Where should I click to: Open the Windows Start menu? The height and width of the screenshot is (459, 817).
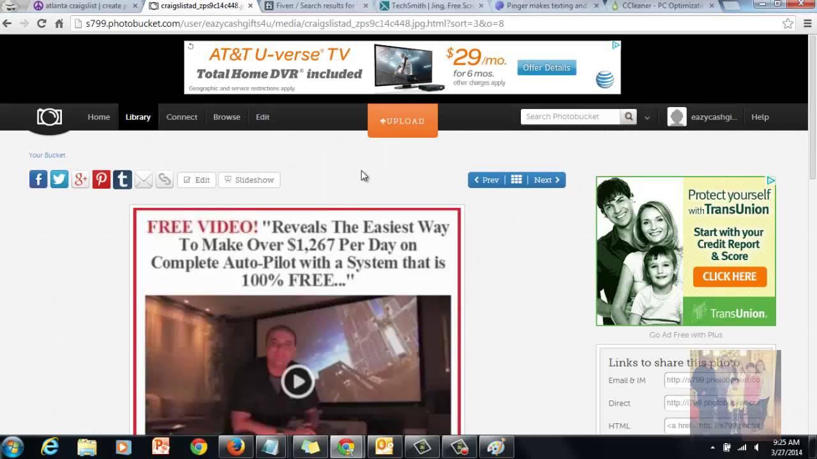click(x=13, y=447)
